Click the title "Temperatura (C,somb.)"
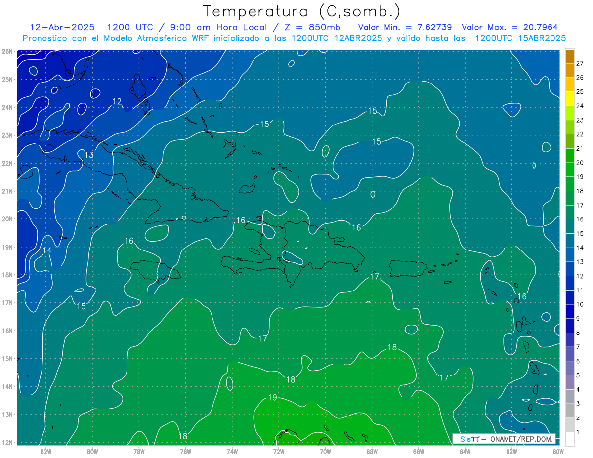Screen dimensions: 593x458 click(x=302, y=11)
